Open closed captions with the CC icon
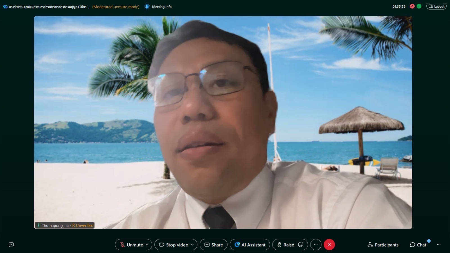 pyautogui.click(x=11, y=245)
